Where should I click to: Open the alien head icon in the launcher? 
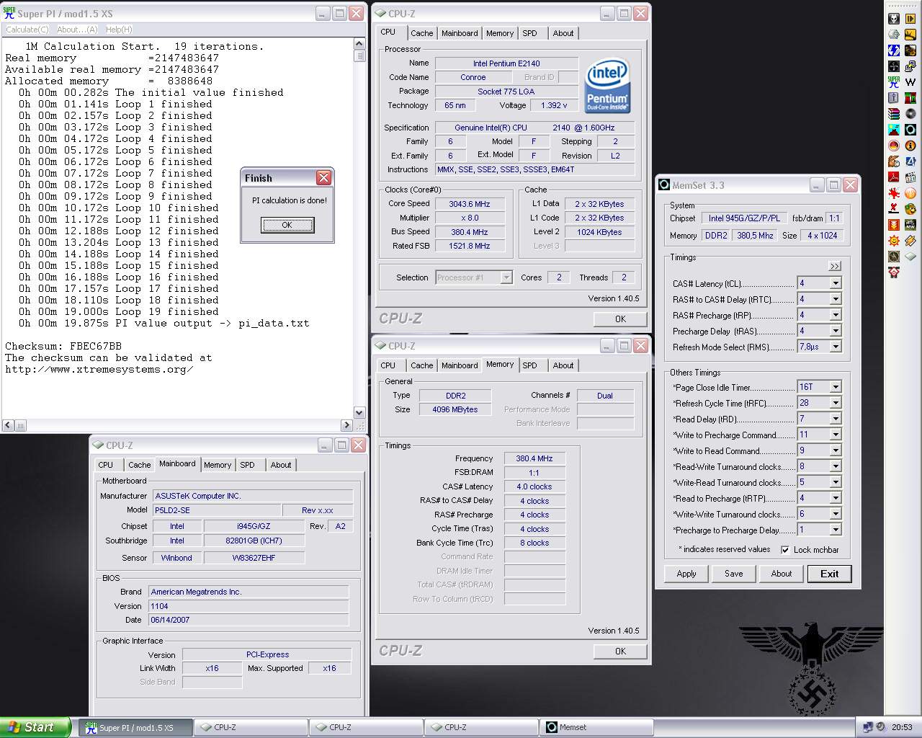[x=894, y=18]
